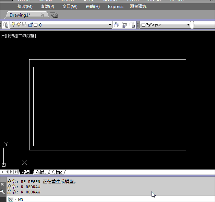This screenshot has width=215, height=202.
Task: Click the Layer Previous icon
Action: click(124, 25)
